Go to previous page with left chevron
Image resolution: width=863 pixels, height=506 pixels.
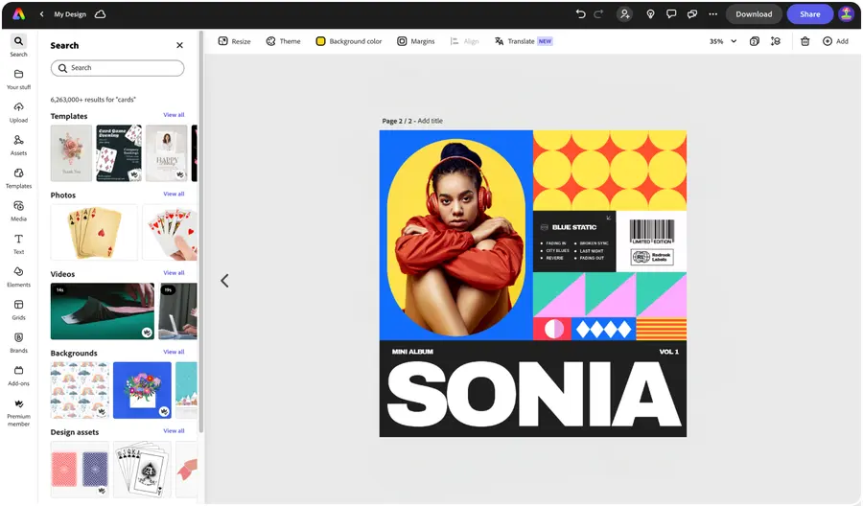pos(224,281)
